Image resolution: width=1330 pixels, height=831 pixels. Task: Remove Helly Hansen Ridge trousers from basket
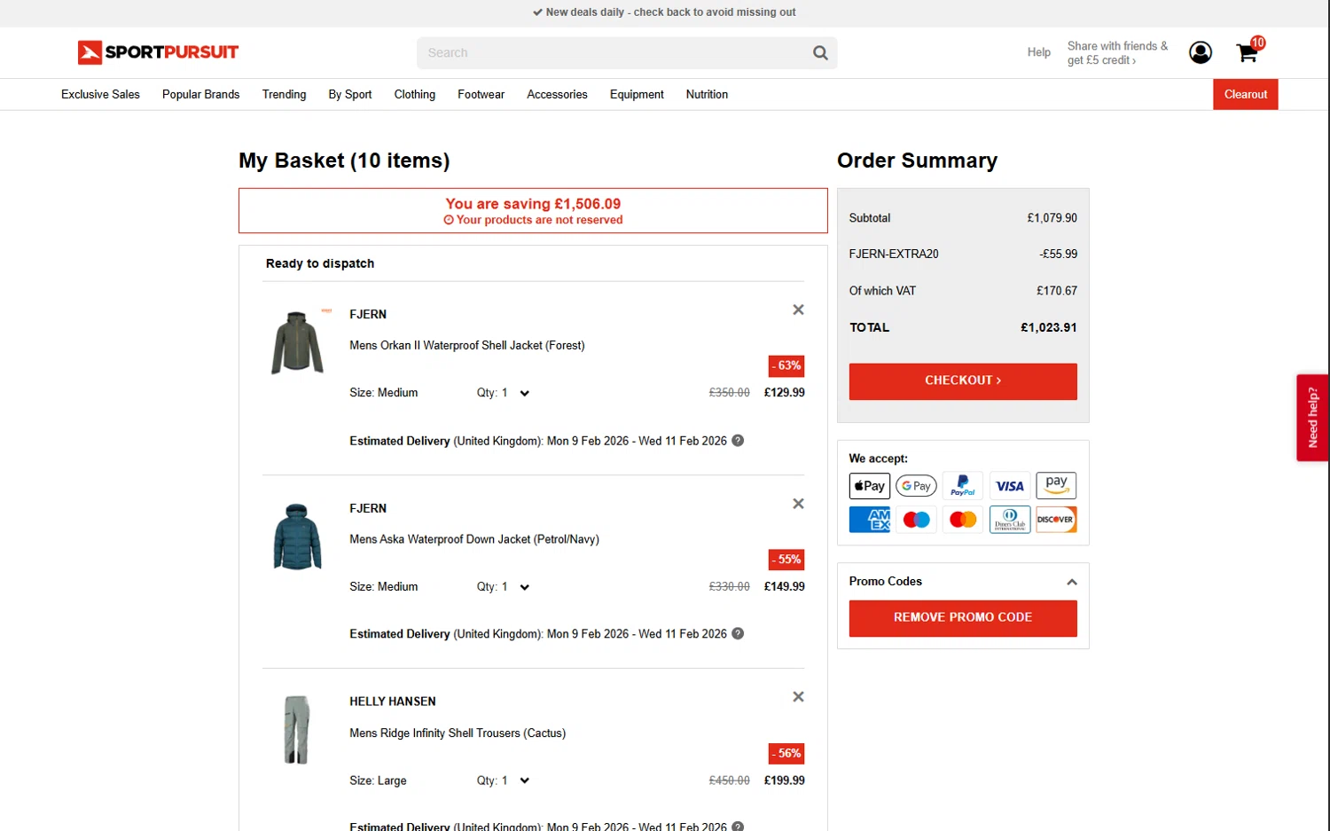(x=798, y=697)
